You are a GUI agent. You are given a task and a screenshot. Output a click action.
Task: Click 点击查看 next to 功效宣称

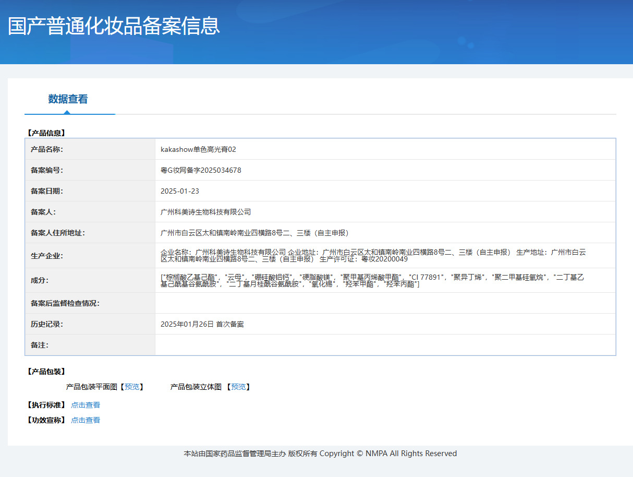tap(86, 420)
